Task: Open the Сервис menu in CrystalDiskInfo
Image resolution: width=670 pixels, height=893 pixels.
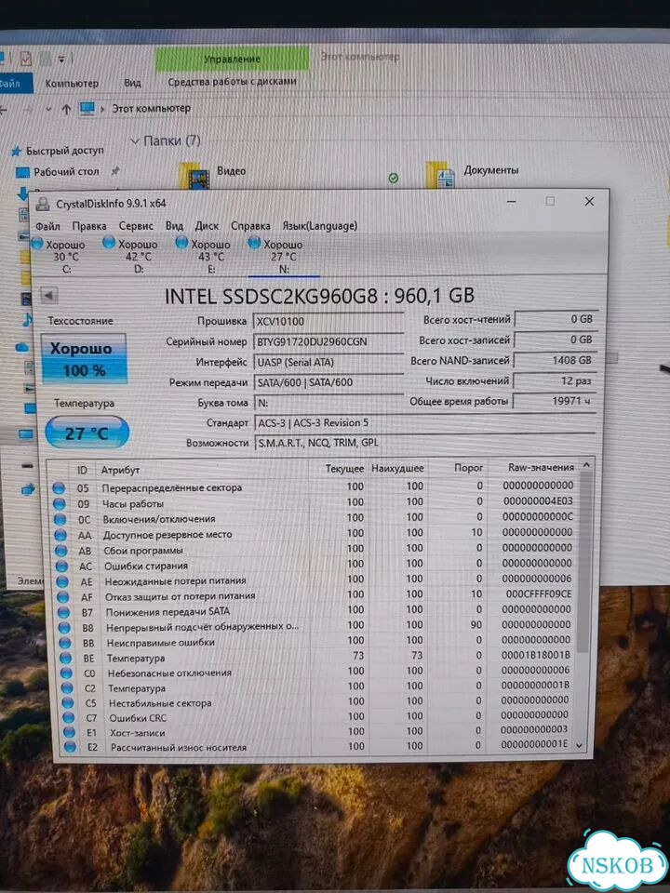Action: coord(136,226)
